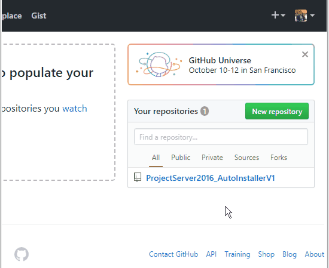Focus the Find a repository field
329x268 pixels.
221,137
